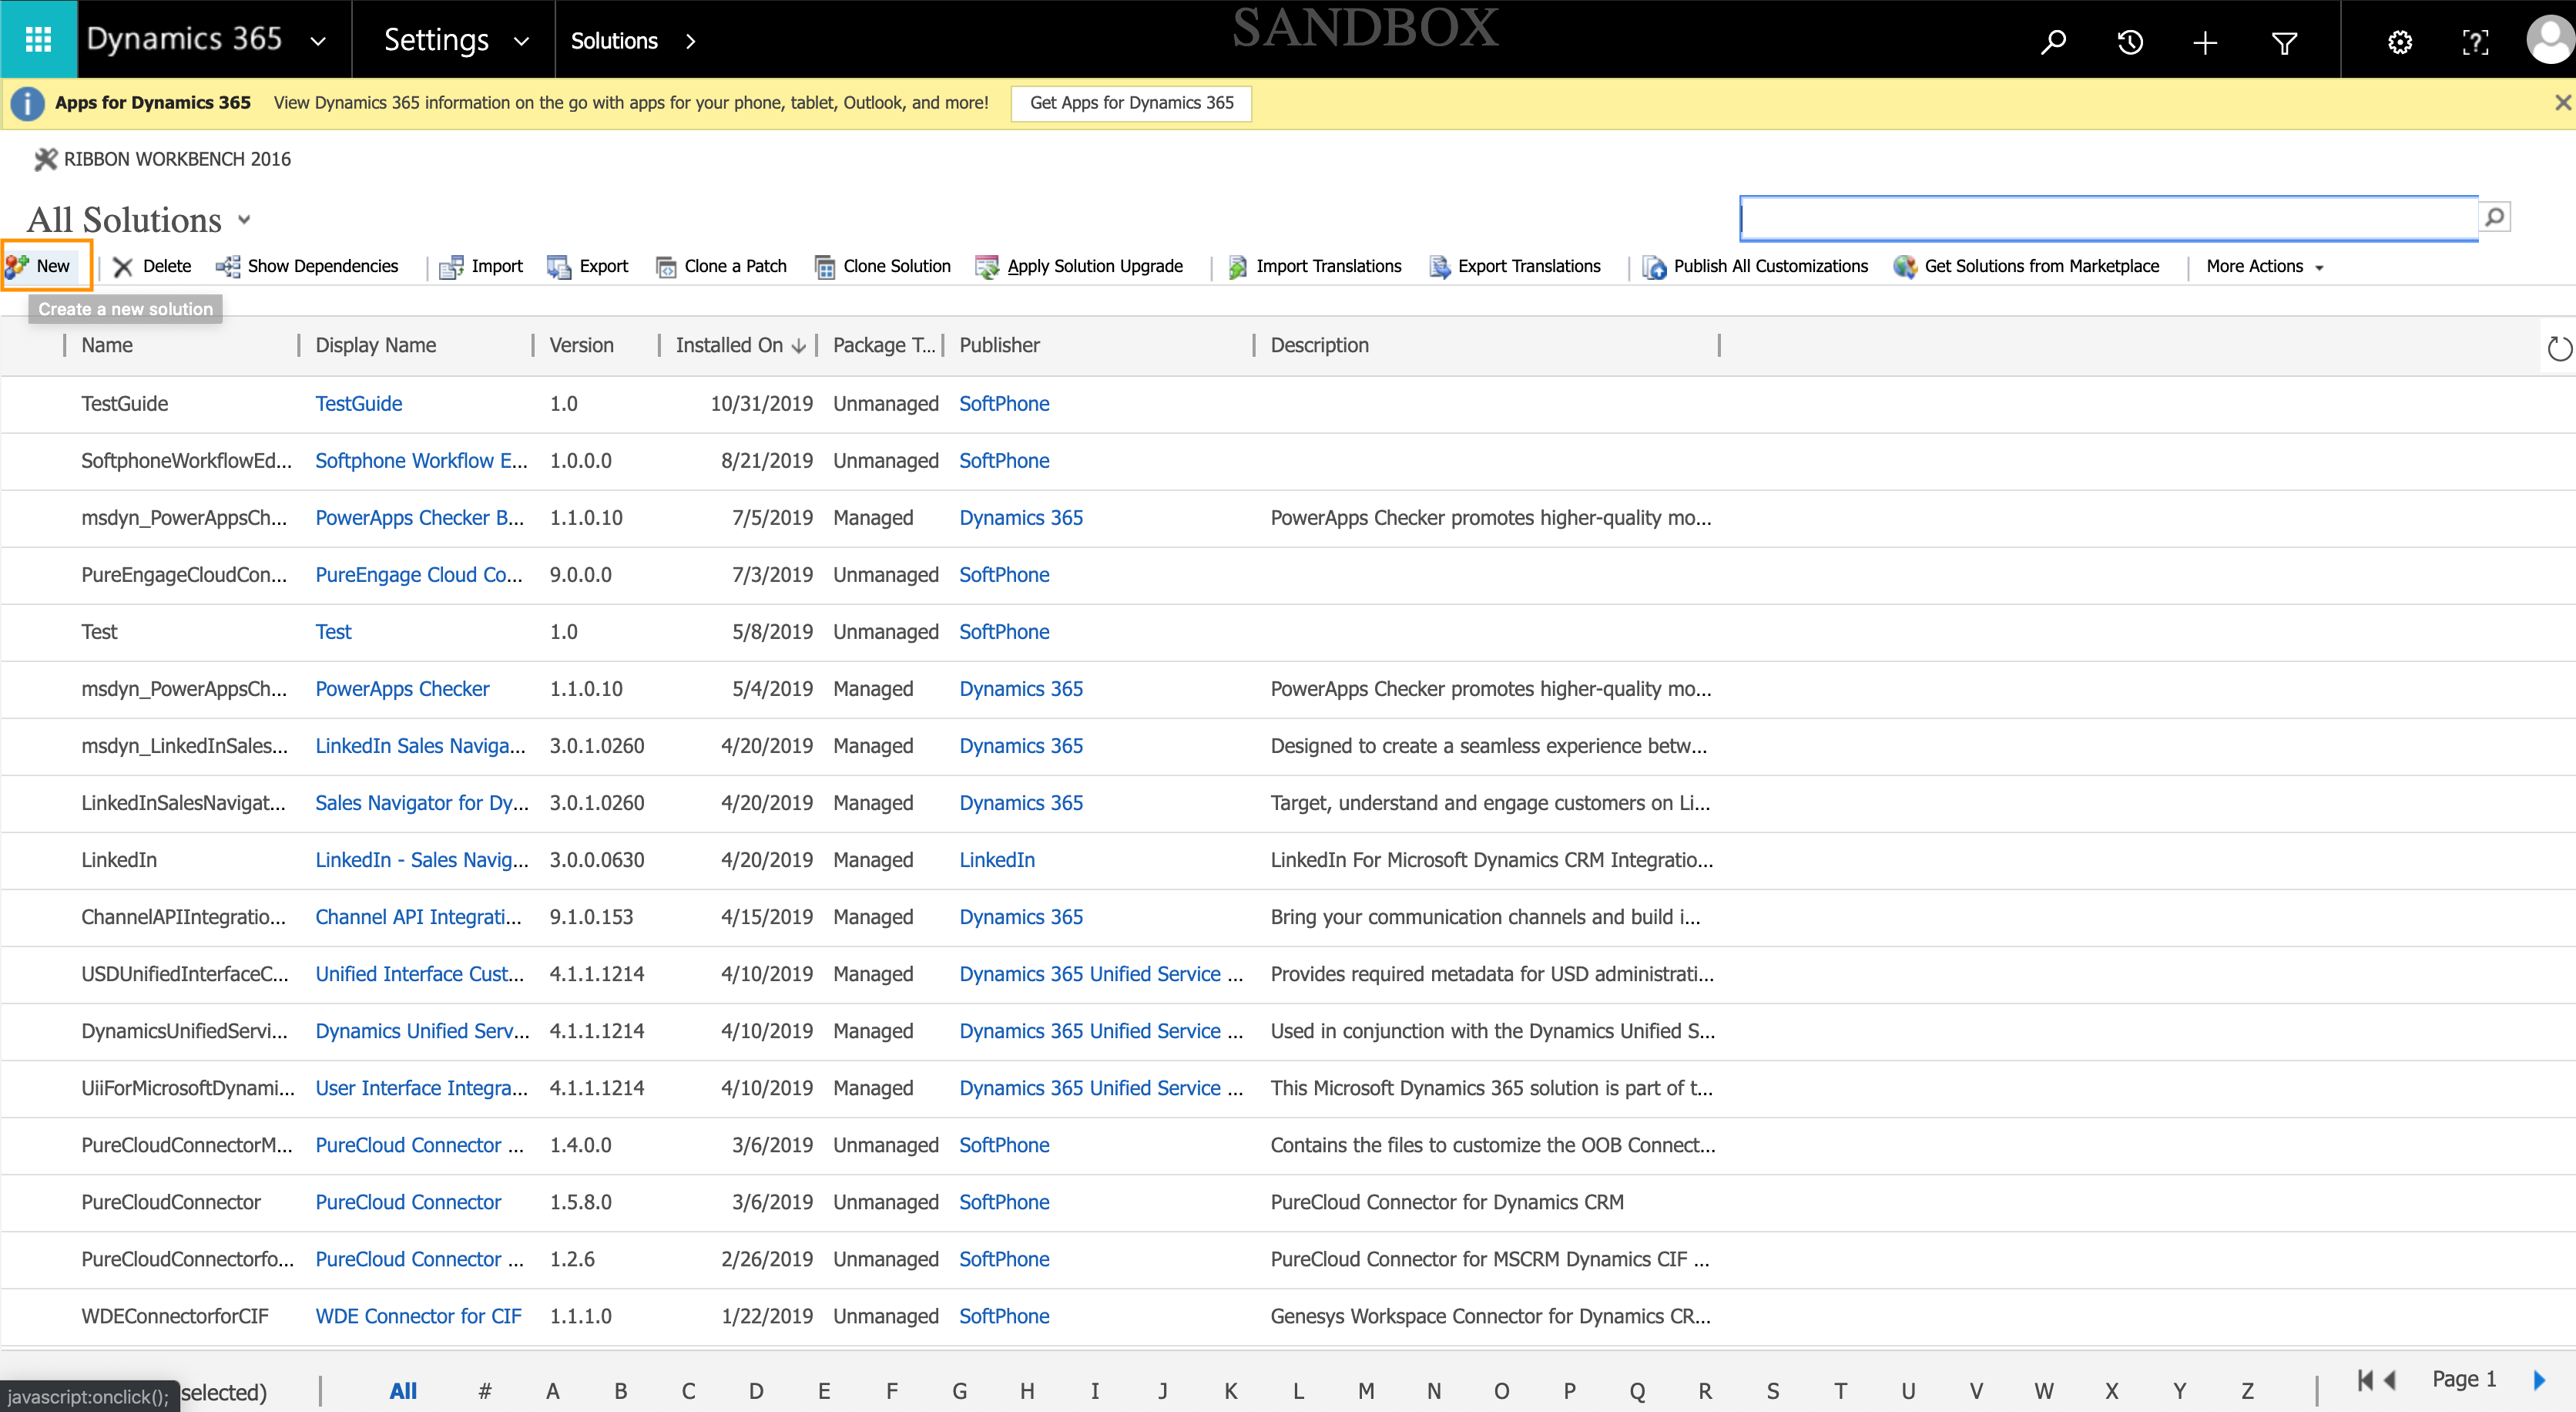Image resolution: width=2576 pixels, height=1412 pixels.
Task: Sort by Publisher column header
Action: (x=999, y=345)
